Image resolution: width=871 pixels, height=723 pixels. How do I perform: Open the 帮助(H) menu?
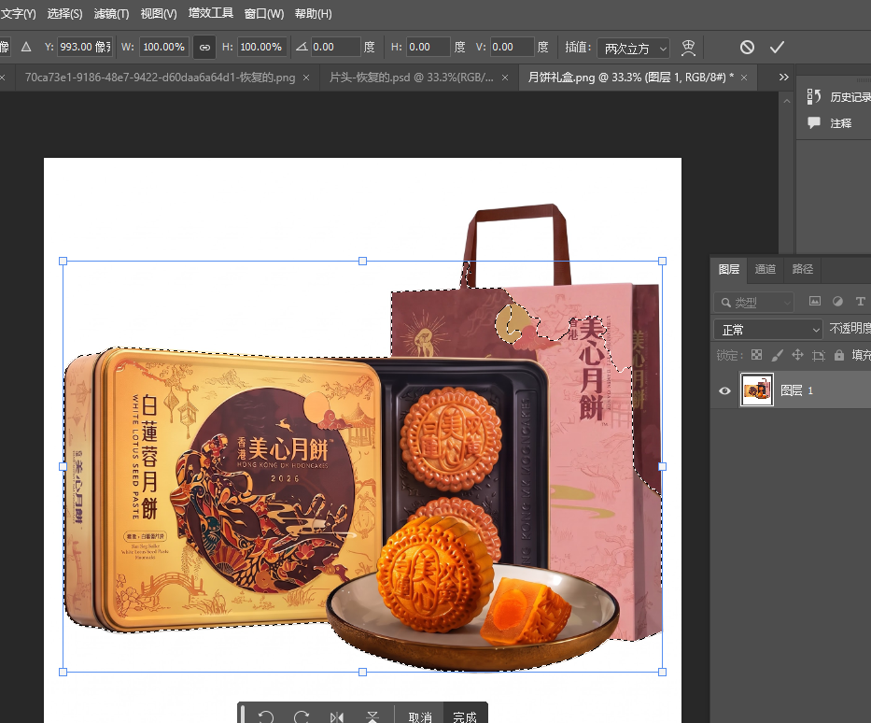tap(314, 13)
